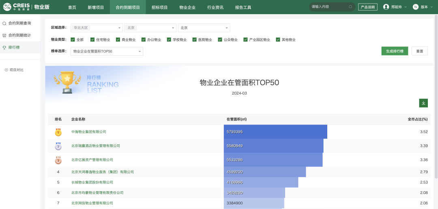438x209 pixels.
Task: Click the green download icon above table
Action: pyautogui.click(x=423, y=103)
